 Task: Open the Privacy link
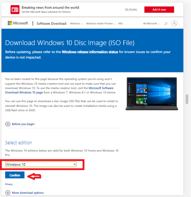[9, 184]
